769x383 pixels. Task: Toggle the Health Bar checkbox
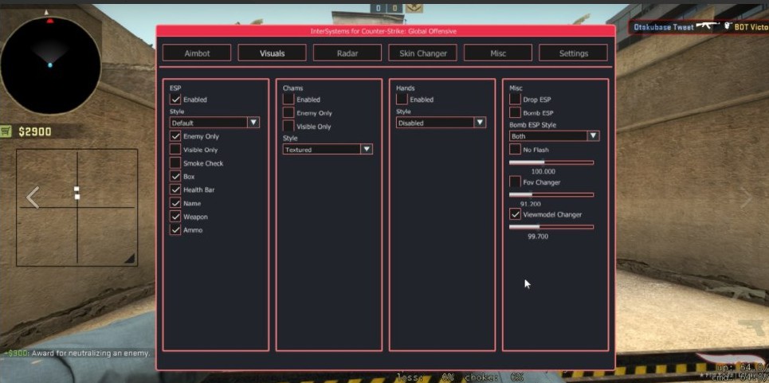(x=175, y=189)
